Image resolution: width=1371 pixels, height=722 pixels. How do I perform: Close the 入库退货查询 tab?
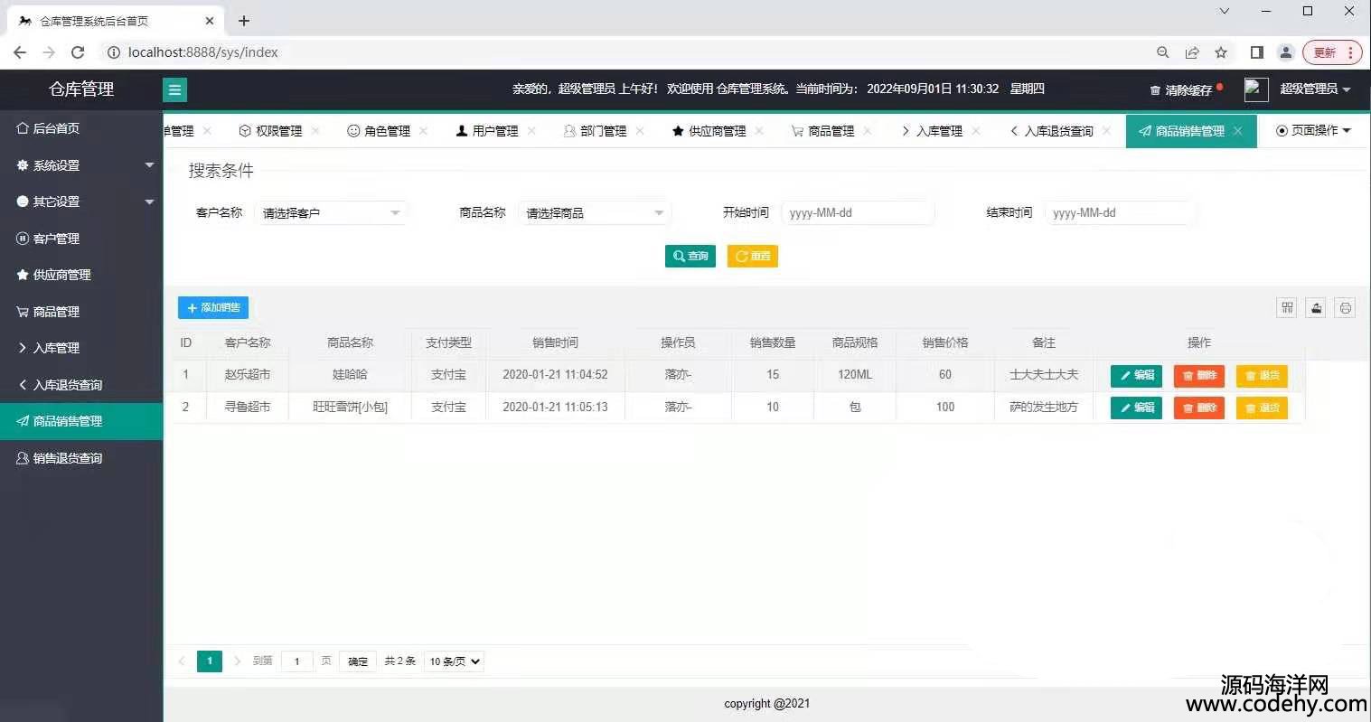[1106, 131]
